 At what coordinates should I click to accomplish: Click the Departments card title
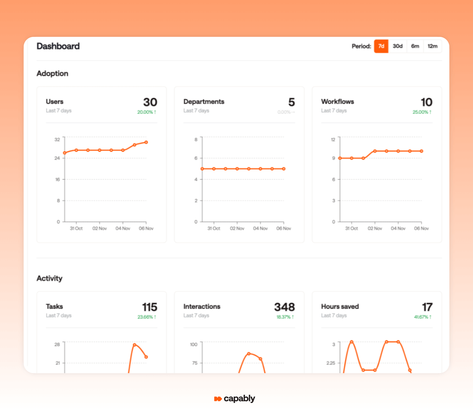coord(204,102)
